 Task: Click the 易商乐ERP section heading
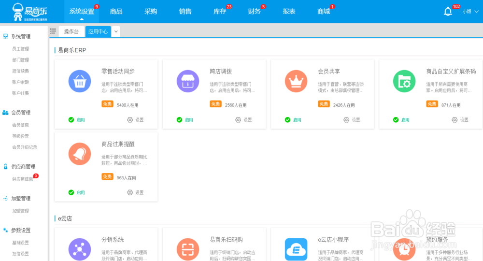coord(72,50)
